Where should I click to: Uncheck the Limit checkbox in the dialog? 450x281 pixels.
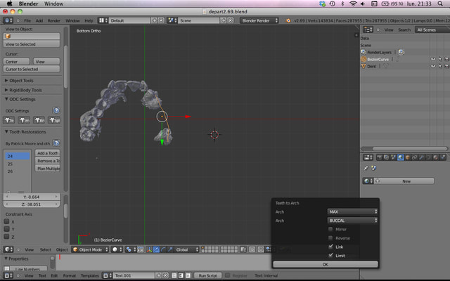tap(331, 255)
